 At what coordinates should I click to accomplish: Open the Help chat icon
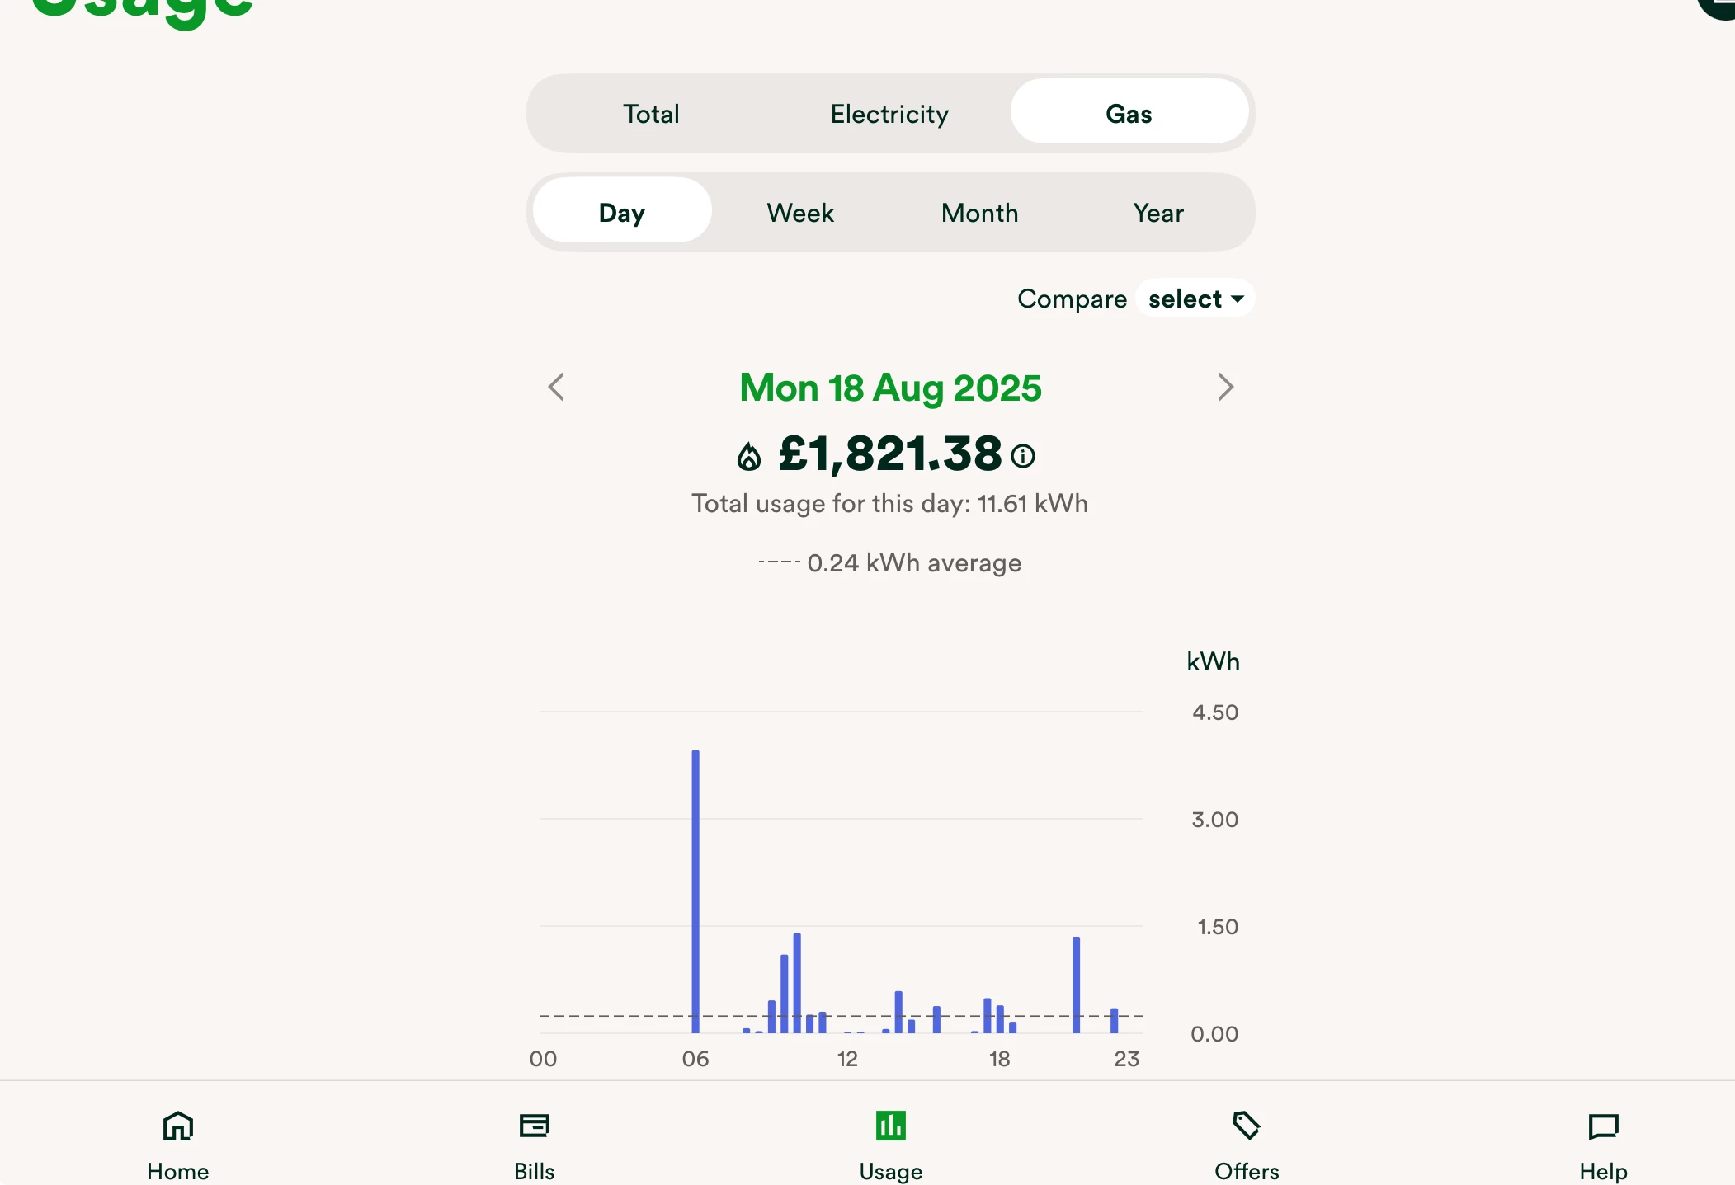(1603, 1126)
